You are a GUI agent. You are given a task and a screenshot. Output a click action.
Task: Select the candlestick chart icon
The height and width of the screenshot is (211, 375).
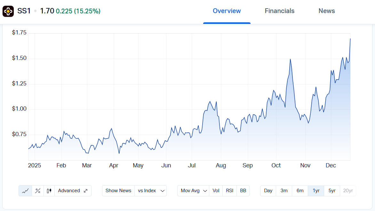(x=49, y=191)
